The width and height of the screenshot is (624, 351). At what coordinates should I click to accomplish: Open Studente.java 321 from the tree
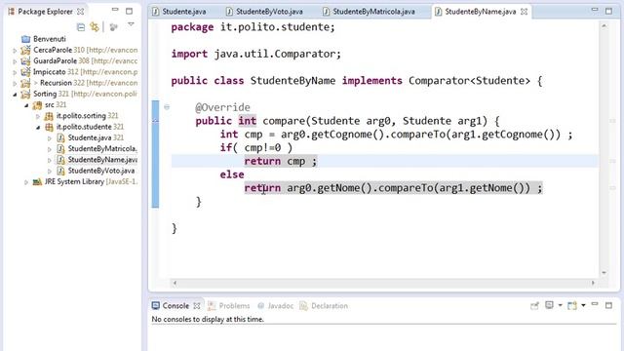96,137
